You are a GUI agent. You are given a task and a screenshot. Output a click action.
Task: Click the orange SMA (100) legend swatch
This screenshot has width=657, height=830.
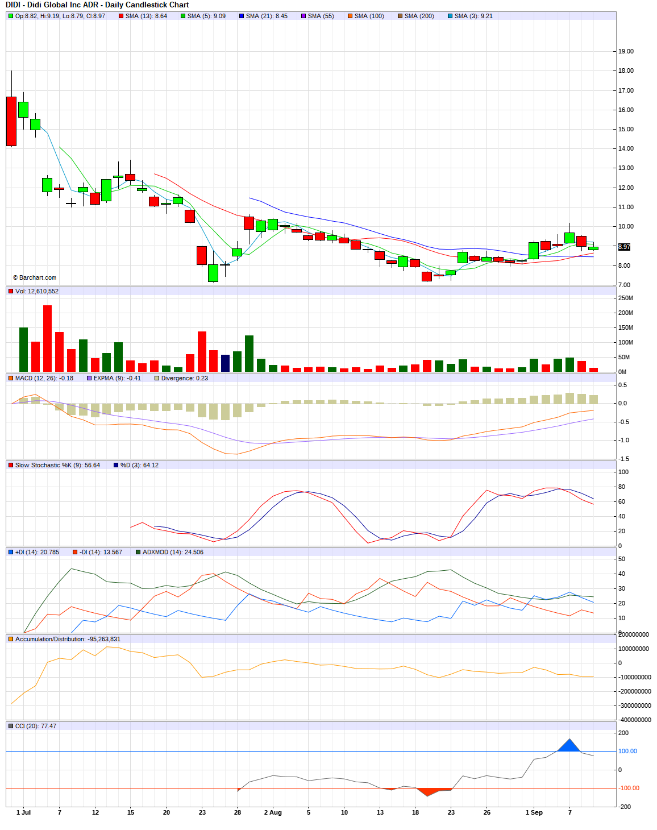350,16
